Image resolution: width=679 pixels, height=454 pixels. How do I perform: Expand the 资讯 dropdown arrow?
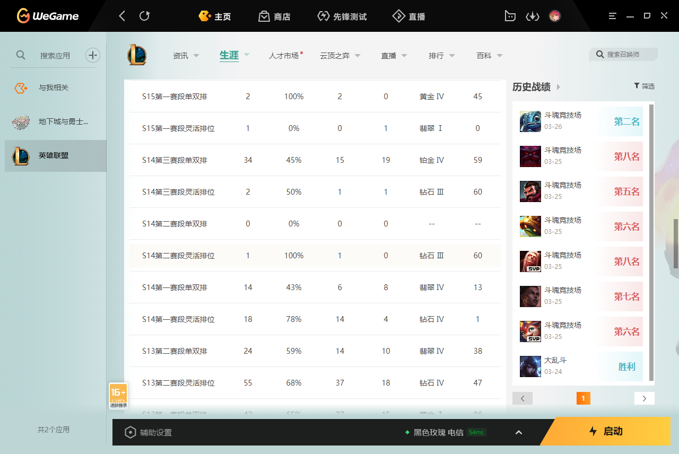click(196, 56)
